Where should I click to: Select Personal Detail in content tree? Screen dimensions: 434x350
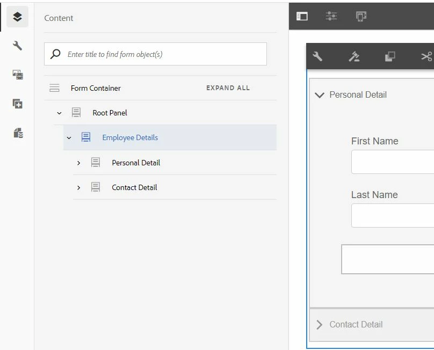click(136, 163)
